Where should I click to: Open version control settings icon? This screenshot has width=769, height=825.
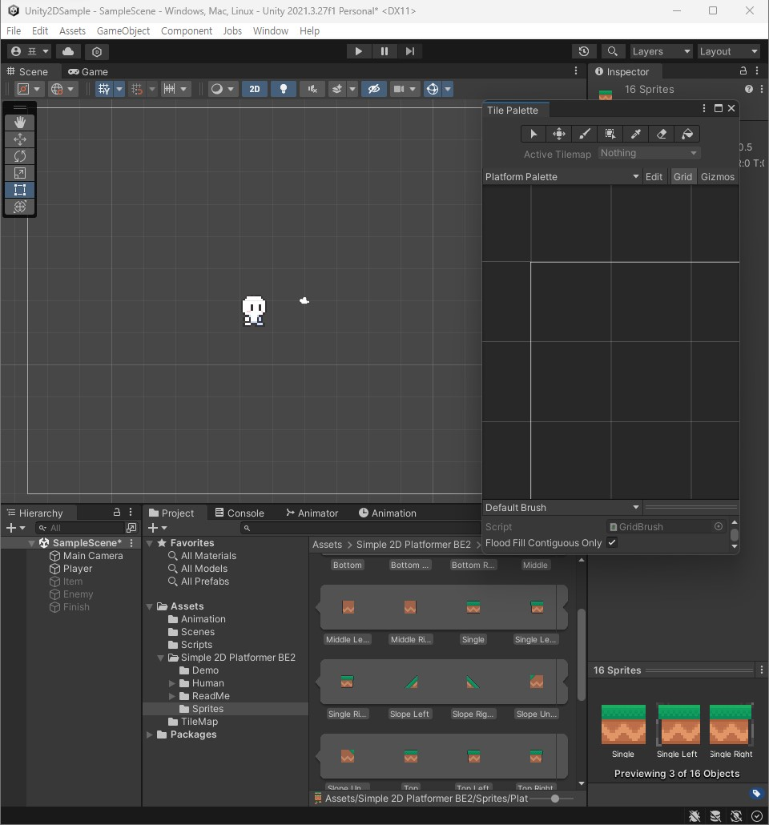(97, 51)
